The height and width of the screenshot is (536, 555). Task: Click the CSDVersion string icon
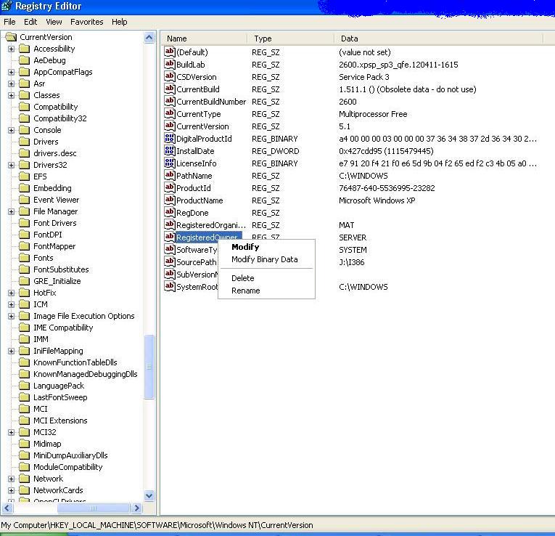(x=170, y=76)
